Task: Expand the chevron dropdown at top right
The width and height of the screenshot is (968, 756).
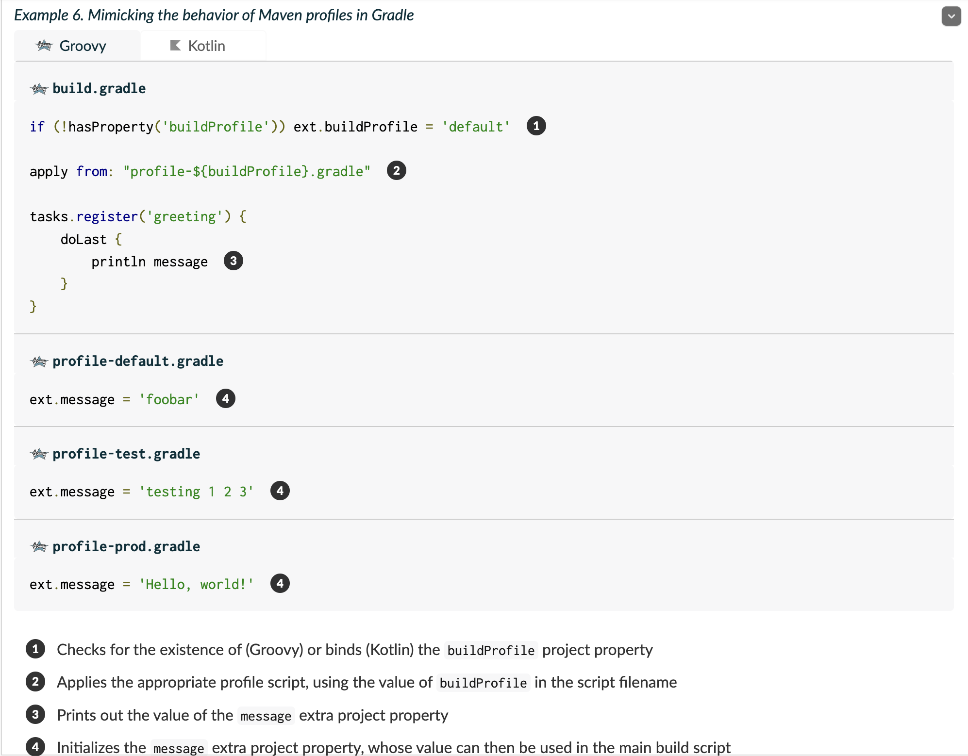Action: pos(951,16)
